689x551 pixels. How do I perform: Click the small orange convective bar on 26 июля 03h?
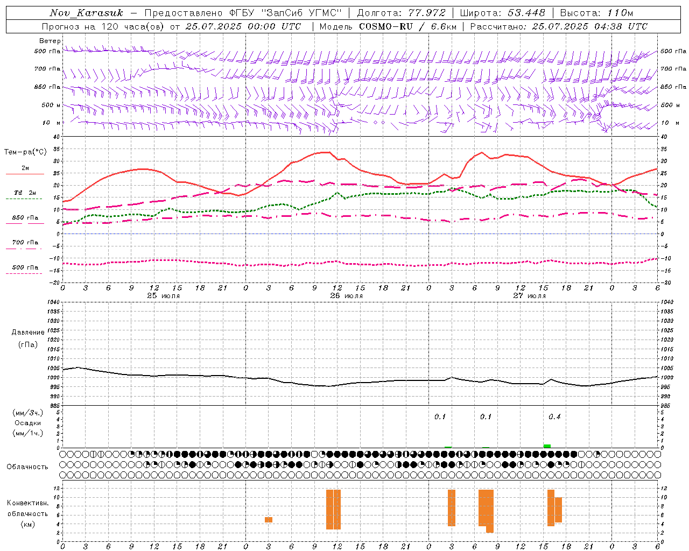point(269,520)
